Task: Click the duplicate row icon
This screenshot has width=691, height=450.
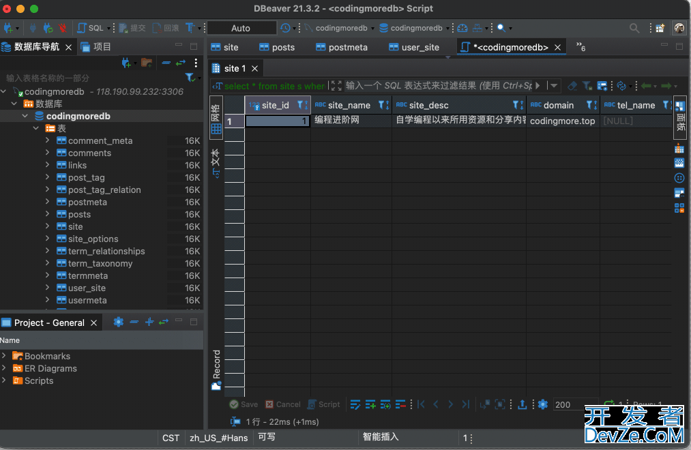Action: (385, 404)
